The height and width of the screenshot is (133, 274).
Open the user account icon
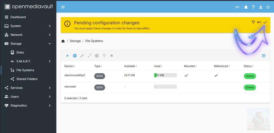point(261,7)
